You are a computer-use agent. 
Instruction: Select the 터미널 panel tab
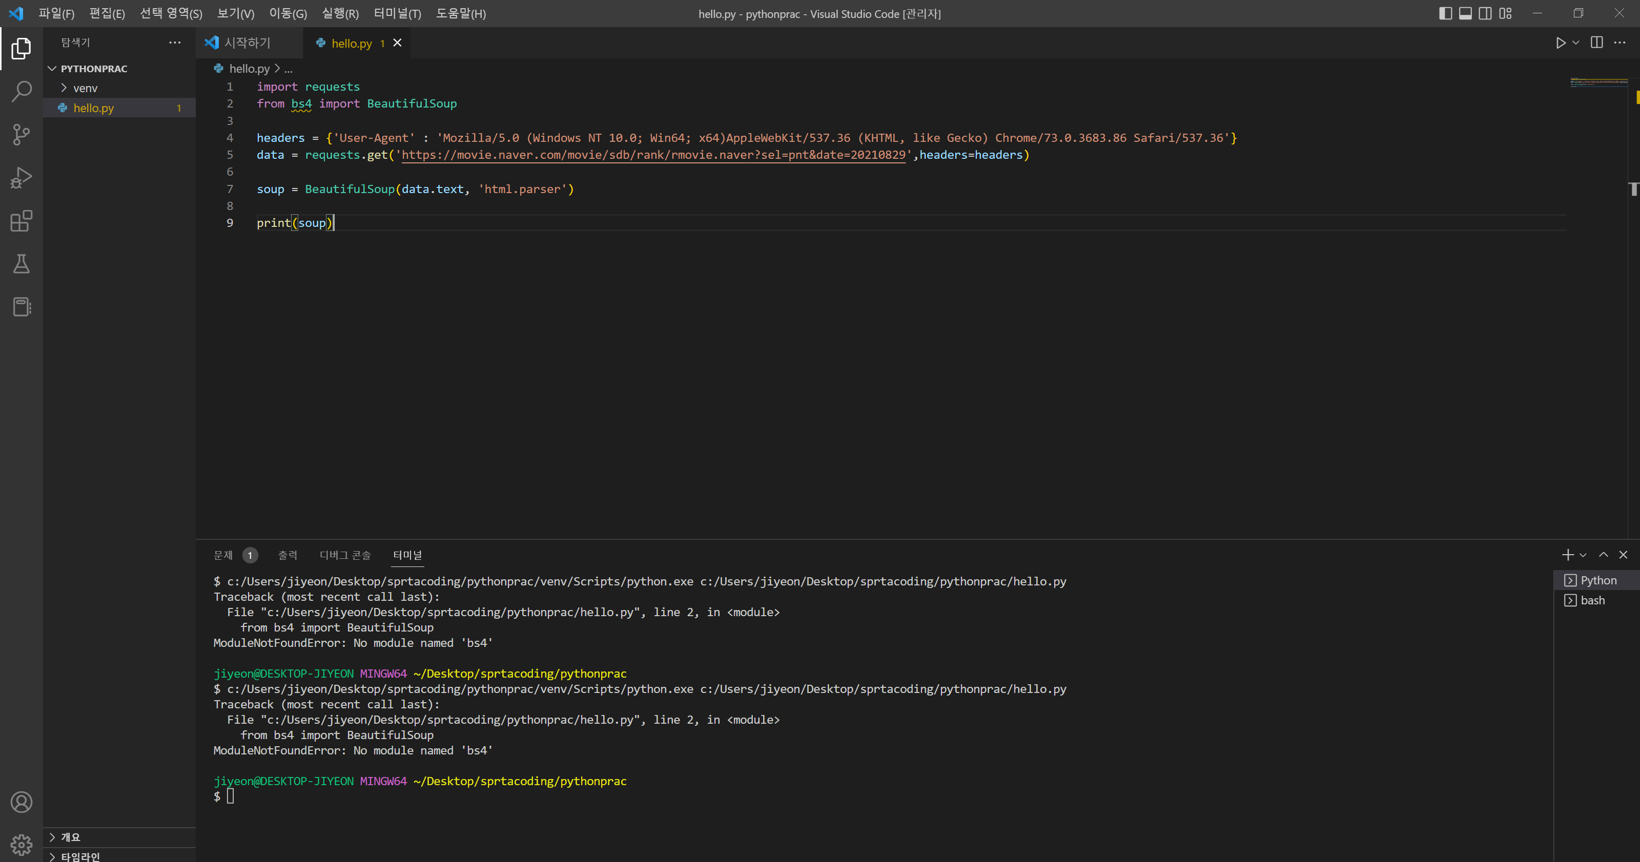(407, 555)
